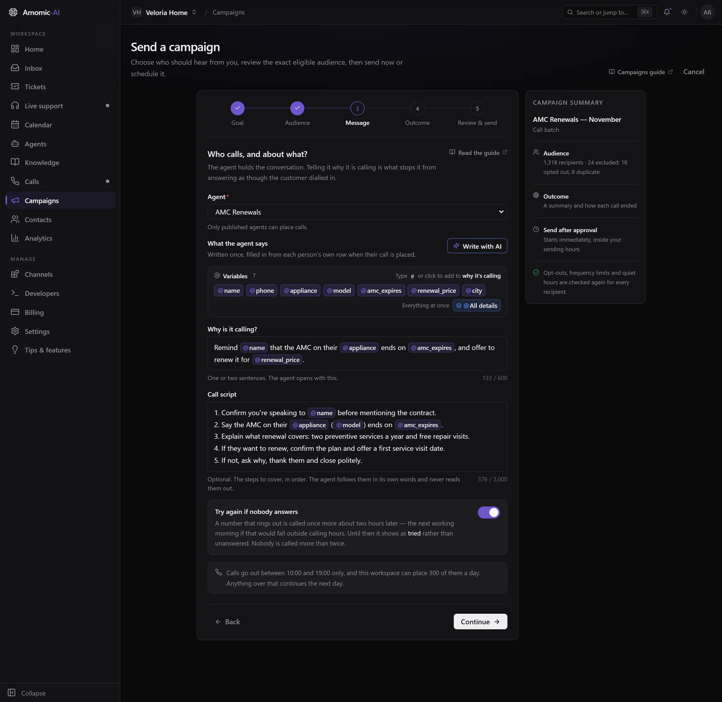Open the AR user avatar menu
The image size is (722, 702).
[x=707, y=12]
